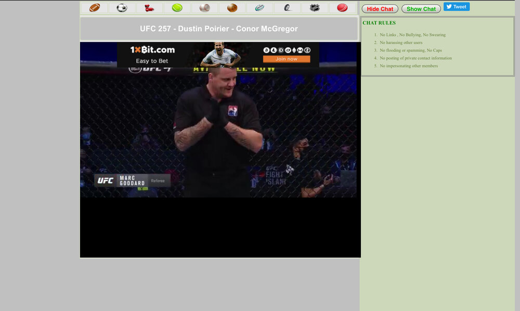Click the cryptocurrency icons row in ad
This screenshot has height=311, width=520.
(287, 50)
